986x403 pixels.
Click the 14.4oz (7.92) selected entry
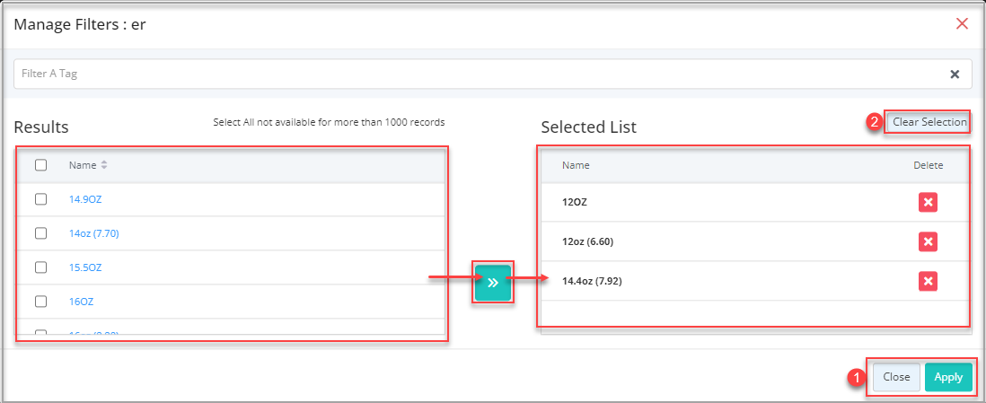tap(592, 281)
